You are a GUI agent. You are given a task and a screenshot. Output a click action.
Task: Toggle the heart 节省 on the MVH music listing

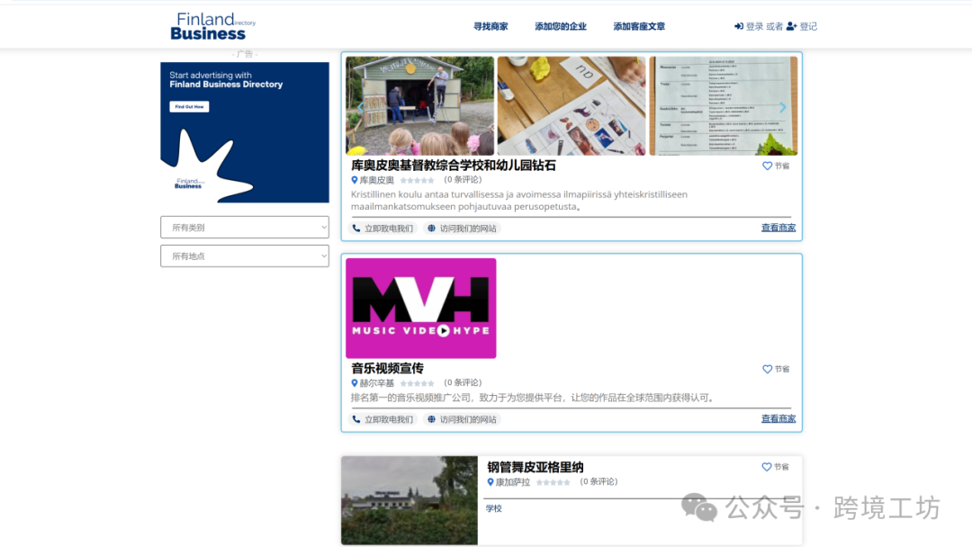[767, 369]
